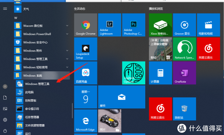The height and width of the screenshot is (135, 224).
Task: Open the Baidu Netdisk (百度网盘) tile
Action: (85, 73)
